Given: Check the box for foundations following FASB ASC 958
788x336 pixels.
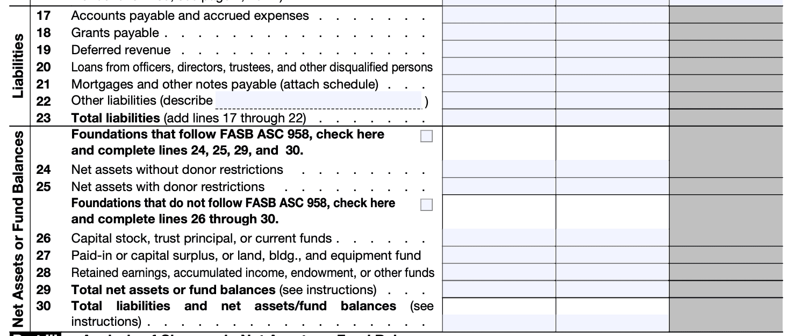Looking at the screenshot, I should coord(426,136).
